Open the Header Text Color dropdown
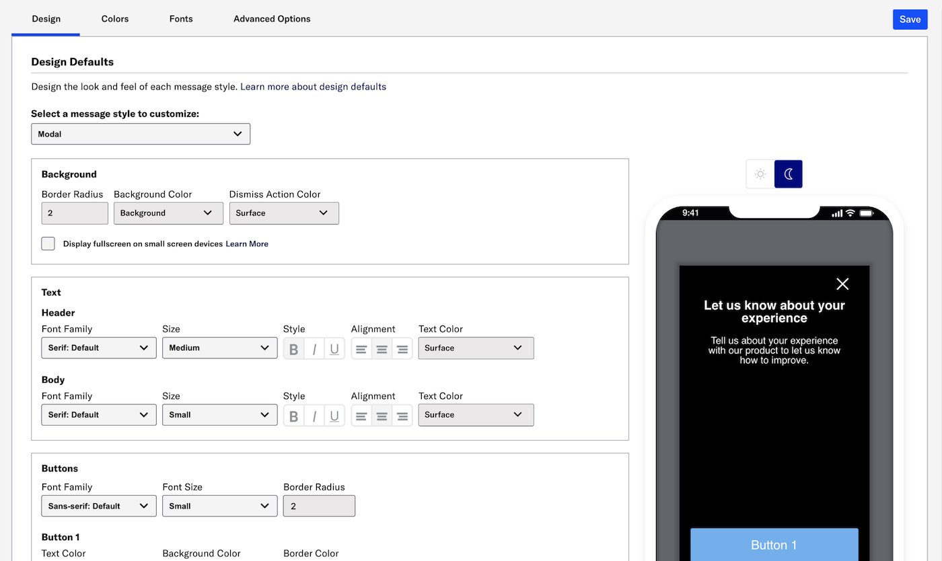 point(476,348)
